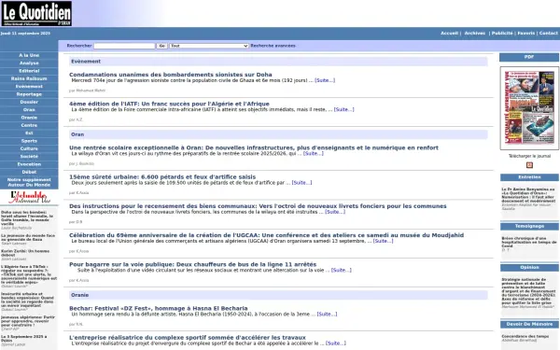Open the recensement des biens communaux article
560x350 pixels.
tap(258, 206)
